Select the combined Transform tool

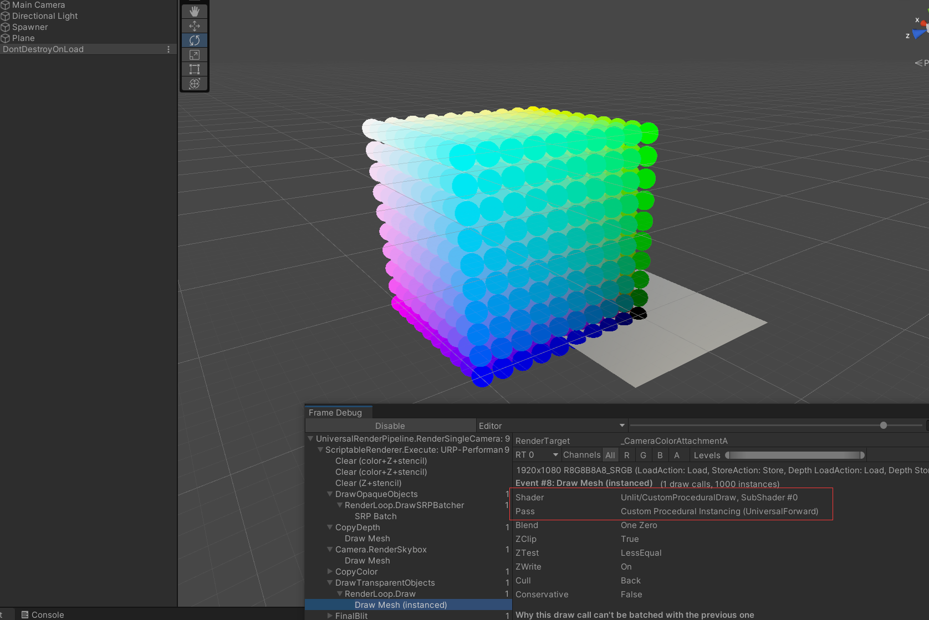(194, 84)
